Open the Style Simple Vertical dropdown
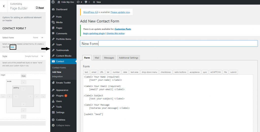The height and width of the screenshot is (132, 260). 23,56
